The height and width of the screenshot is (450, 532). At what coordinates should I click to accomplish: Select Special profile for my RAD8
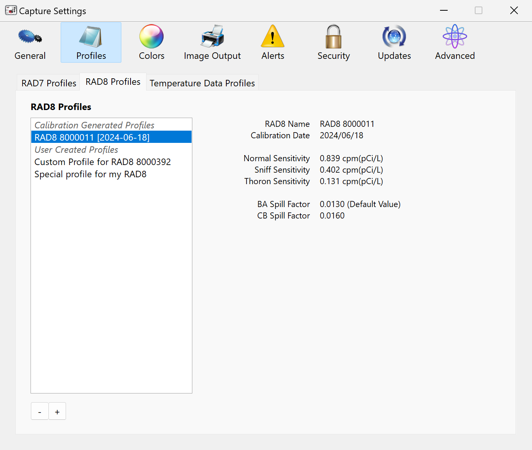pos(90,174)
